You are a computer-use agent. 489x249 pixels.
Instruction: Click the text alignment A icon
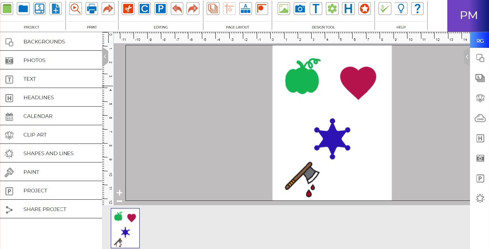[x=245, y=8]
